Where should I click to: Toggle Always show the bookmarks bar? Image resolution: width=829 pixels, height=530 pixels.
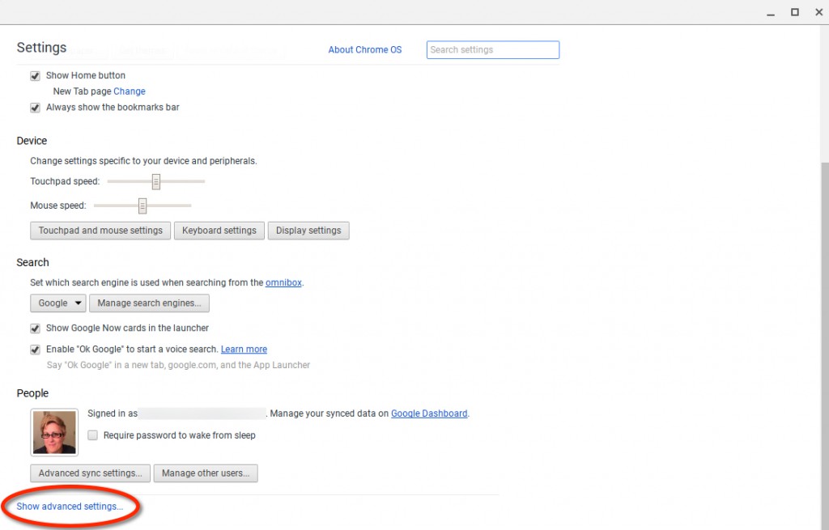pyautogui.click(x=35, y=108)
